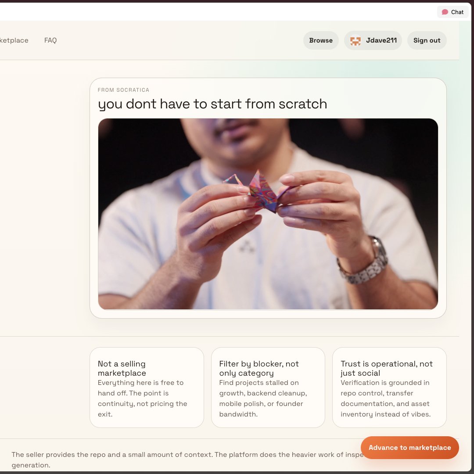This screenshot has height=474, width=474.
Task: Click the username Jdave211 text
Action: click(381, 40)
